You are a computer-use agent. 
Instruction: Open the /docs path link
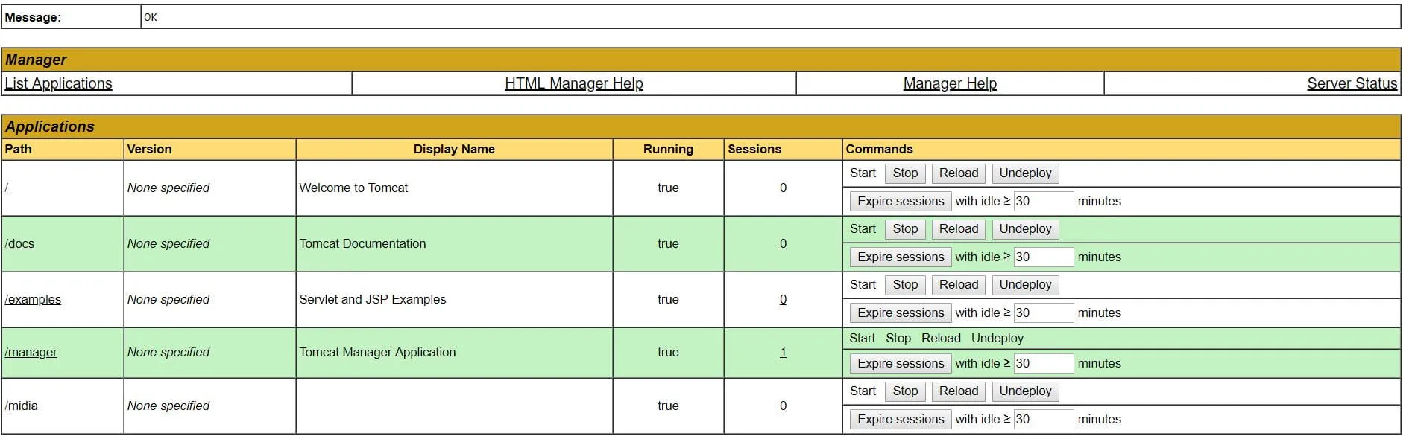[19, 244]
